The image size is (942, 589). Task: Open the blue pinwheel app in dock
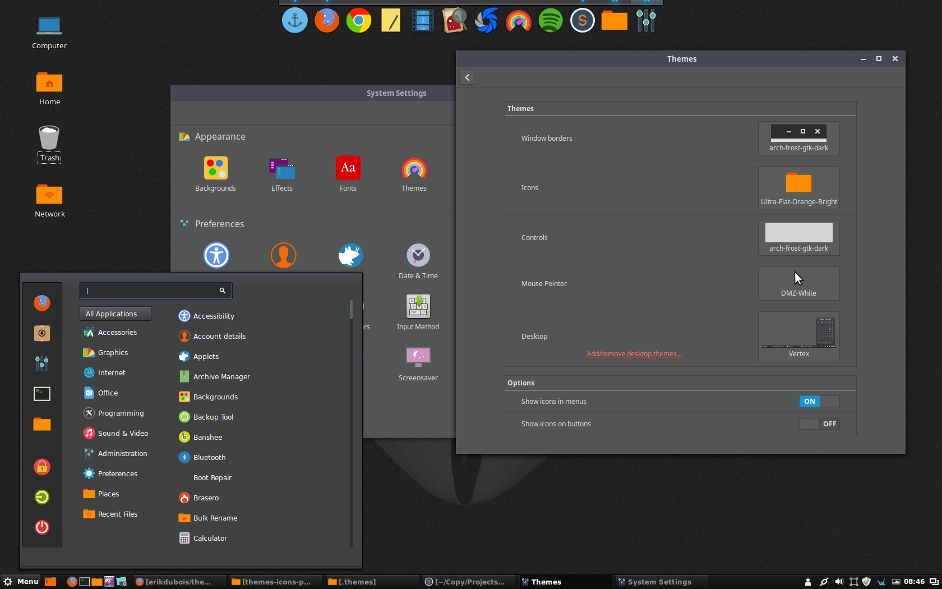(487, 21)
